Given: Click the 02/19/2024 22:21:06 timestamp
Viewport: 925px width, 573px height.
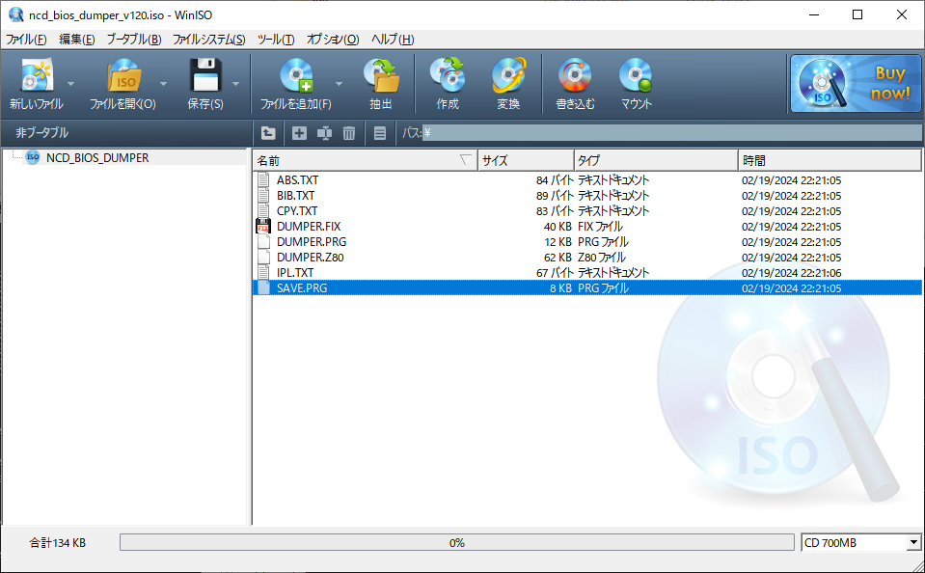Looking at the screenshot, I should coord(792,273).
